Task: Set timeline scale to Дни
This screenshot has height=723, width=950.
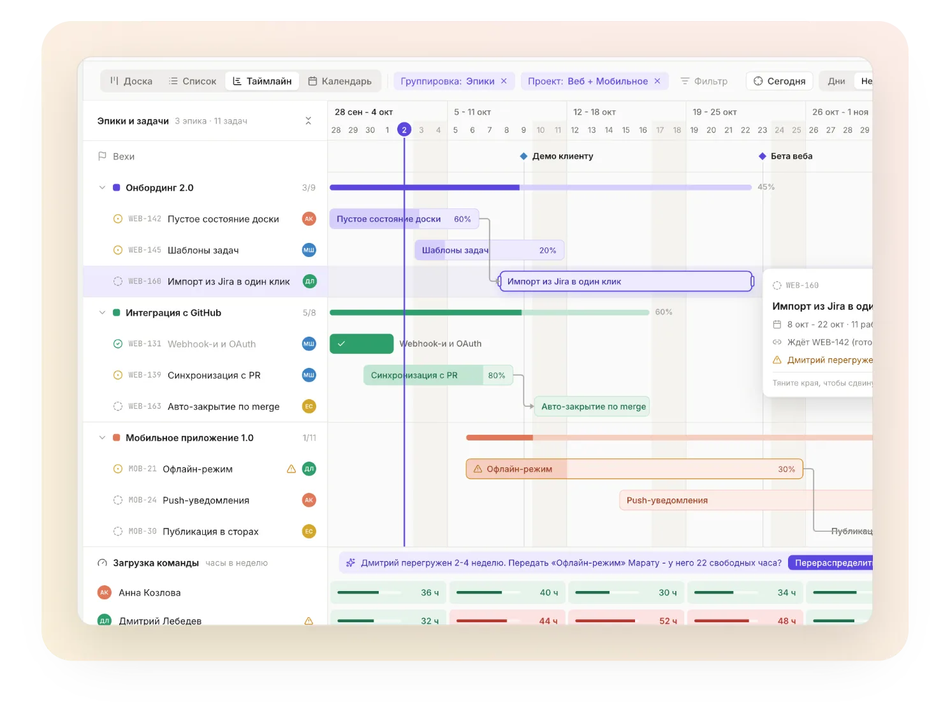Action: 837,81
